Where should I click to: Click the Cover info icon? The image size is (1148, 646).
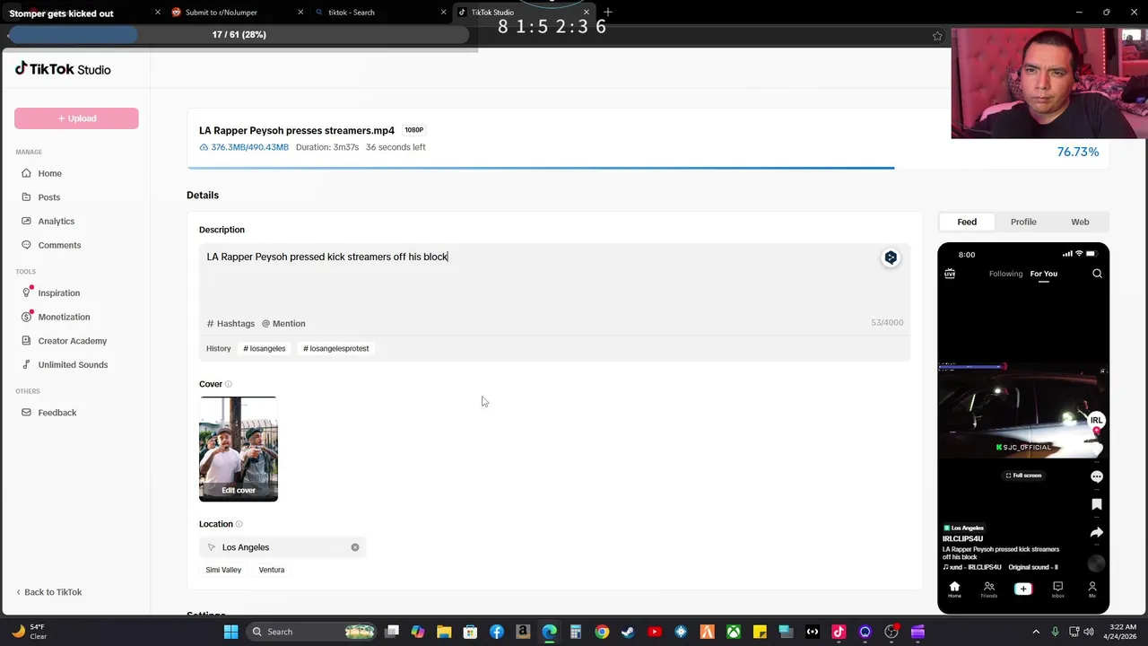click(228, 384)
